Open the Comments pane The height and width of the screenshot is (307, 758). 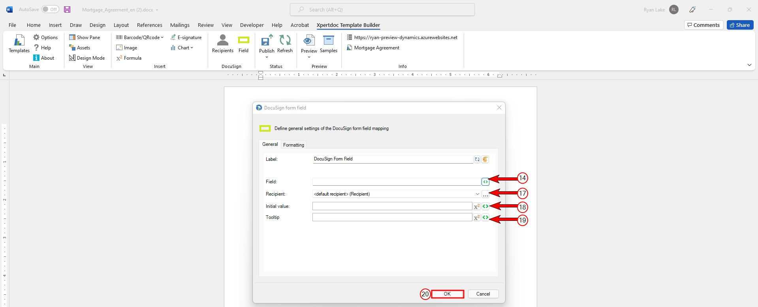(x=703, y=25)
